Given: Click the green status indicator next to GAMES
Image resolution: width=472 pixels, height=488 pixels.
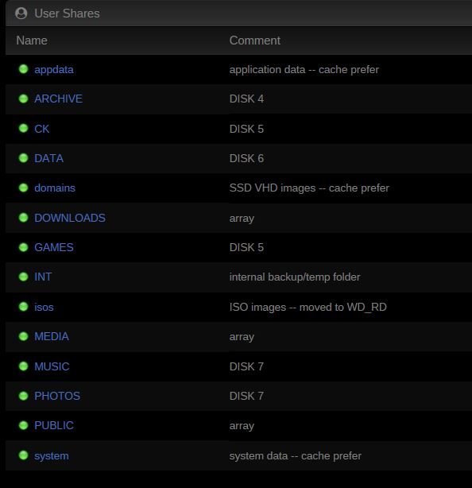Looking at the screenshot, I should [23, 247].
